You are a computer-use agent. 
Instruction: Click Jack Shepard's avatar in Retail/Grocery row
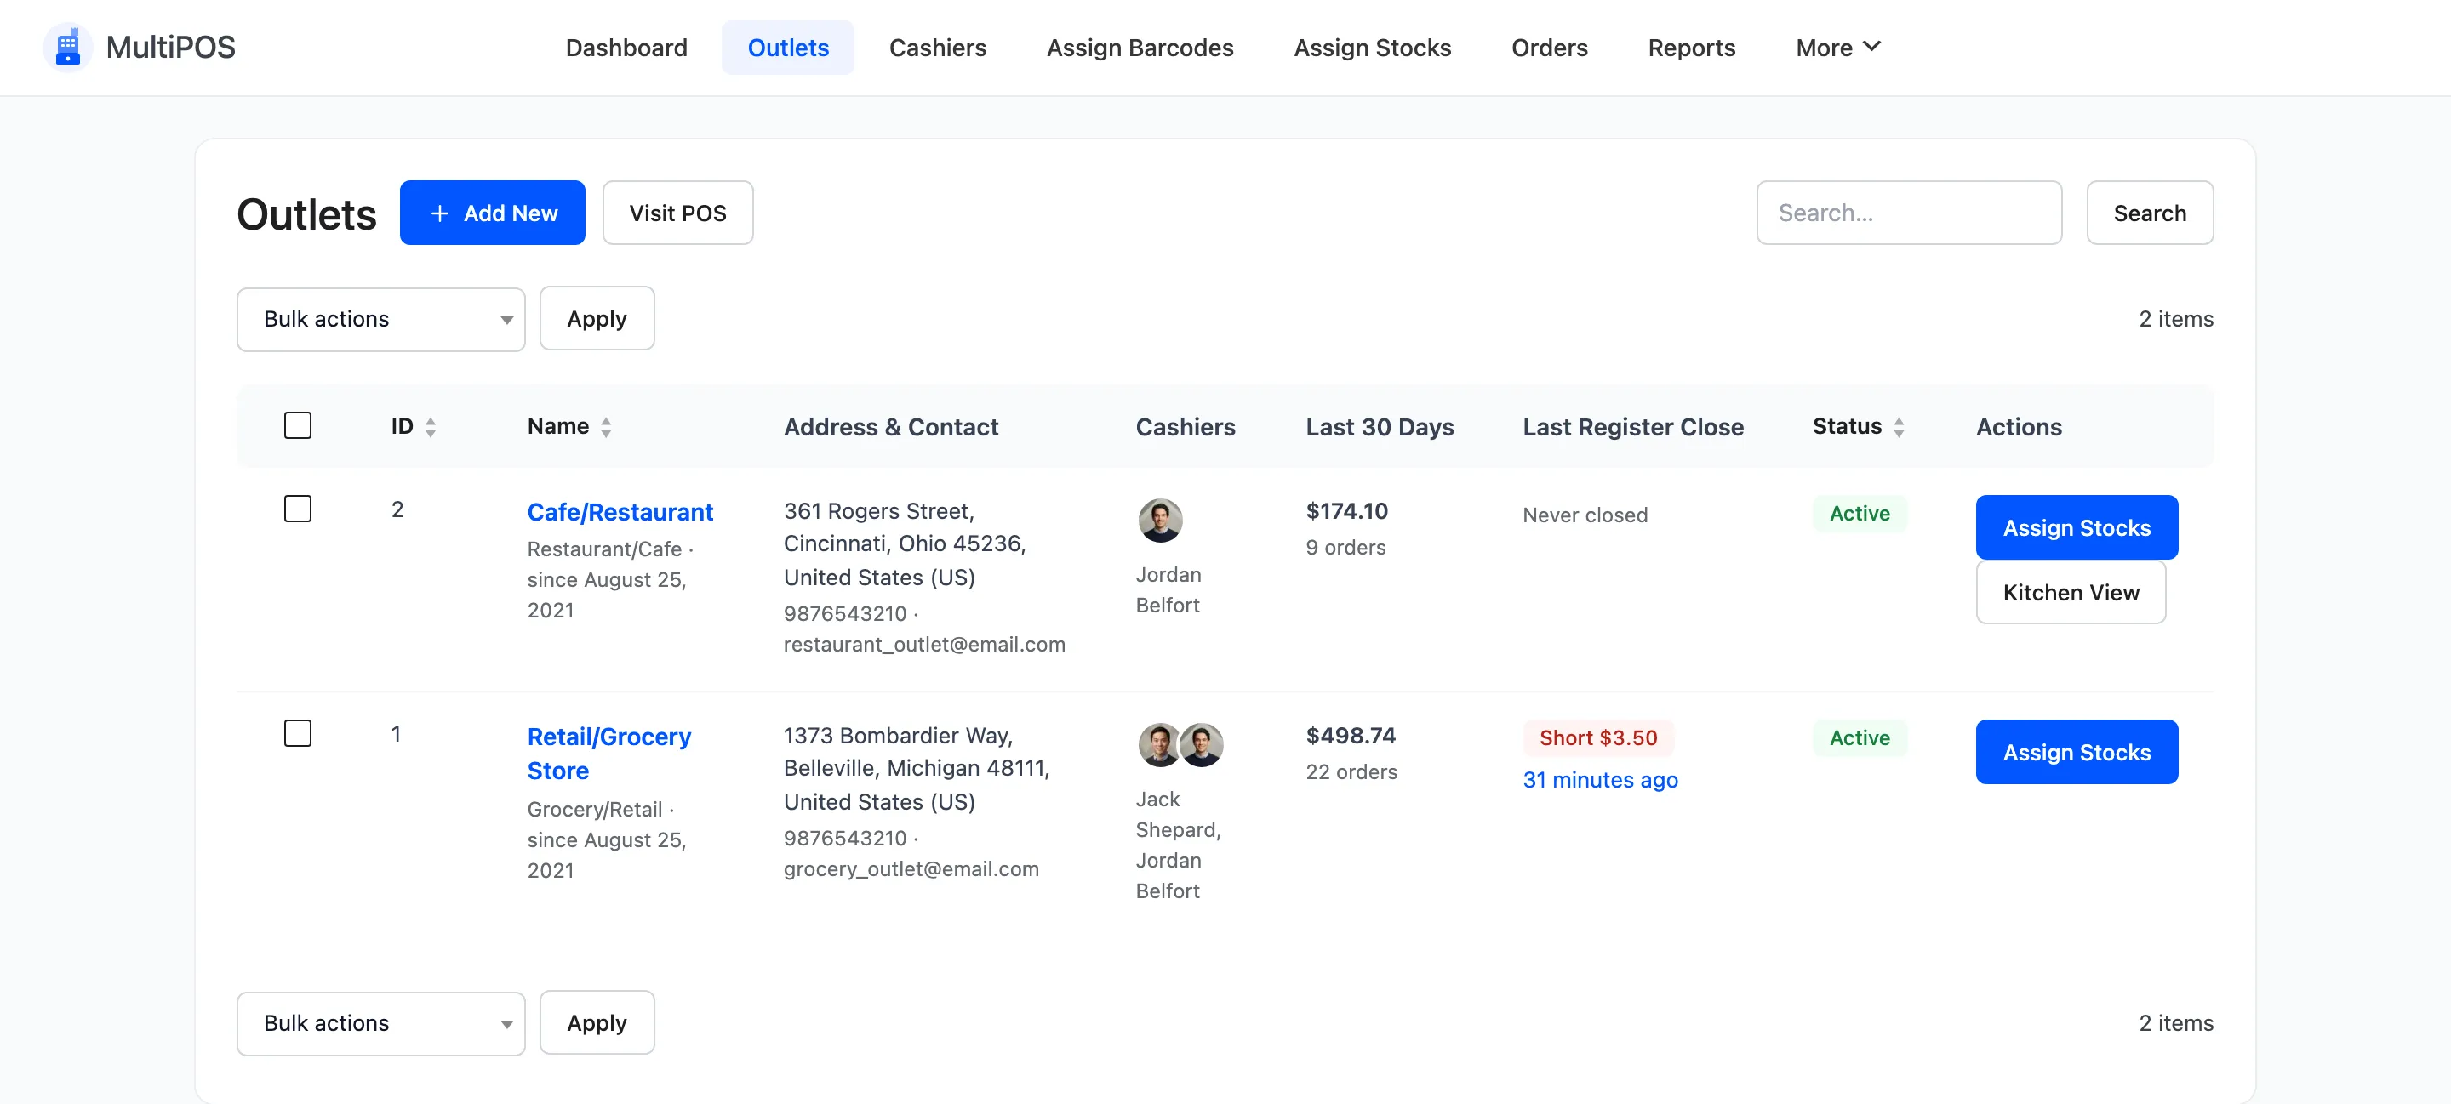tap(1160, 744)
